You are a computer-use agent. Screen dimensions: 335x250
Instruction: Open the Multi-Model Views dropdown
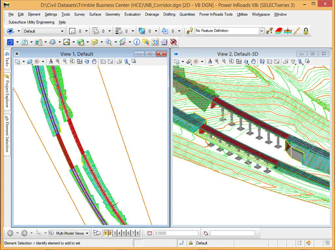point(87,233)
